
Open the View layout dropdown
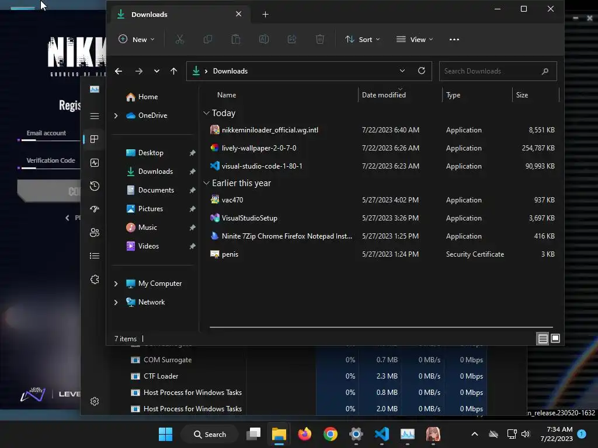pos(415,39)
